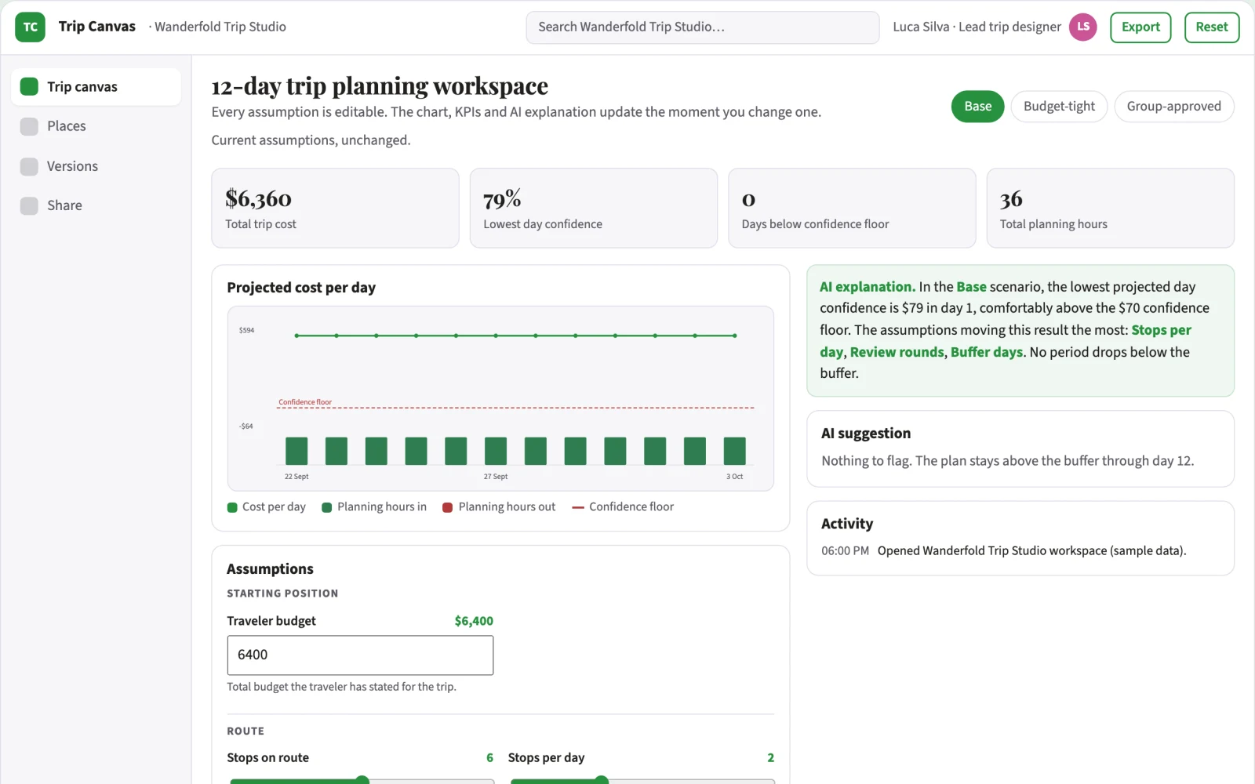Click the 36 Total planning hours card
The width and height of the screenshot is (1255, 784).
coord(1110,208)
